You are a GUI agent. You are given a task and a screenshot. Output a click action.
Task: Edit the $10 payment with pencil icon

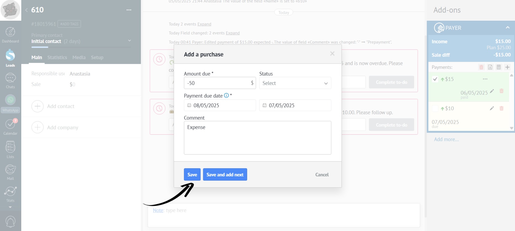tap(492, 108)
